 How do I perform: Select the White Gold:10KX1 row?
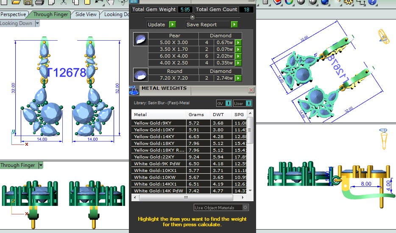pos(189,170)
